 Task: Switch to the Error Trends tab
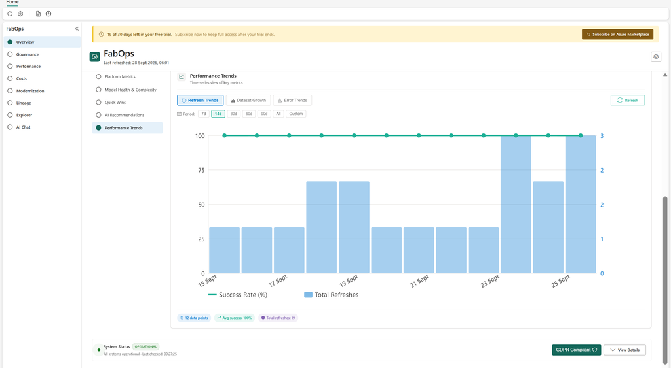pyautogui.click(x=292, y=100)
